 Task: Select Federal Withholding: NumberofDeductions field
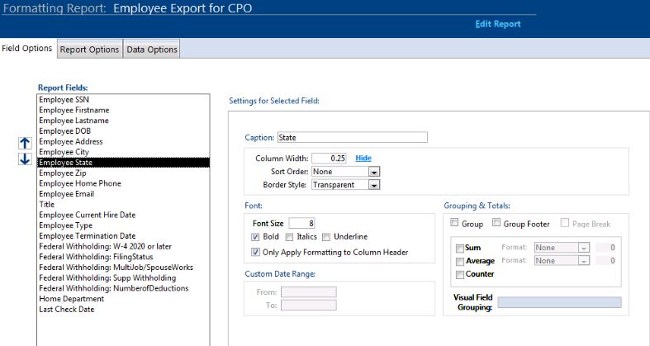pos(123,288)
